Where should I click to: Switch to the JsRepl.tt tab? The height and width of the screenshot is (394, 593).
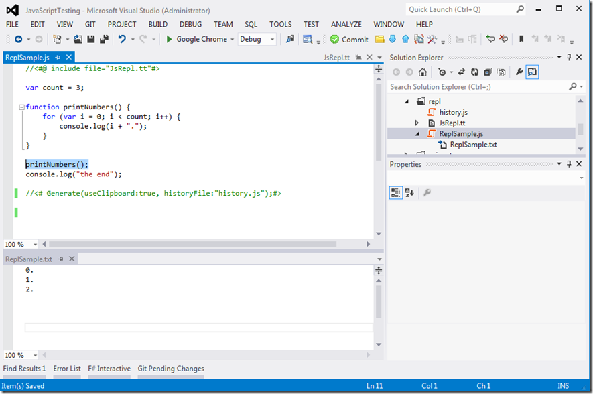click(336, 58)
